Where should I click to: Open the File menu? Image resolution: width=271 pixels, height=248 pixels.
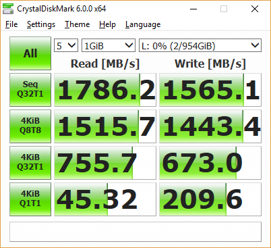11,24
